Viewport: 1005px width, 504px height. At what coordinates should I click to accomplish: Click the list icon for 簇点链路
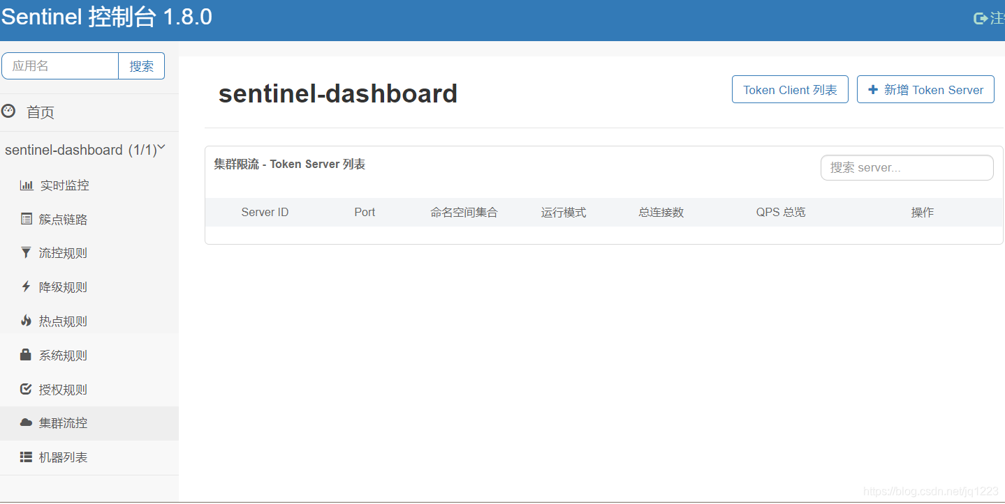27,219
